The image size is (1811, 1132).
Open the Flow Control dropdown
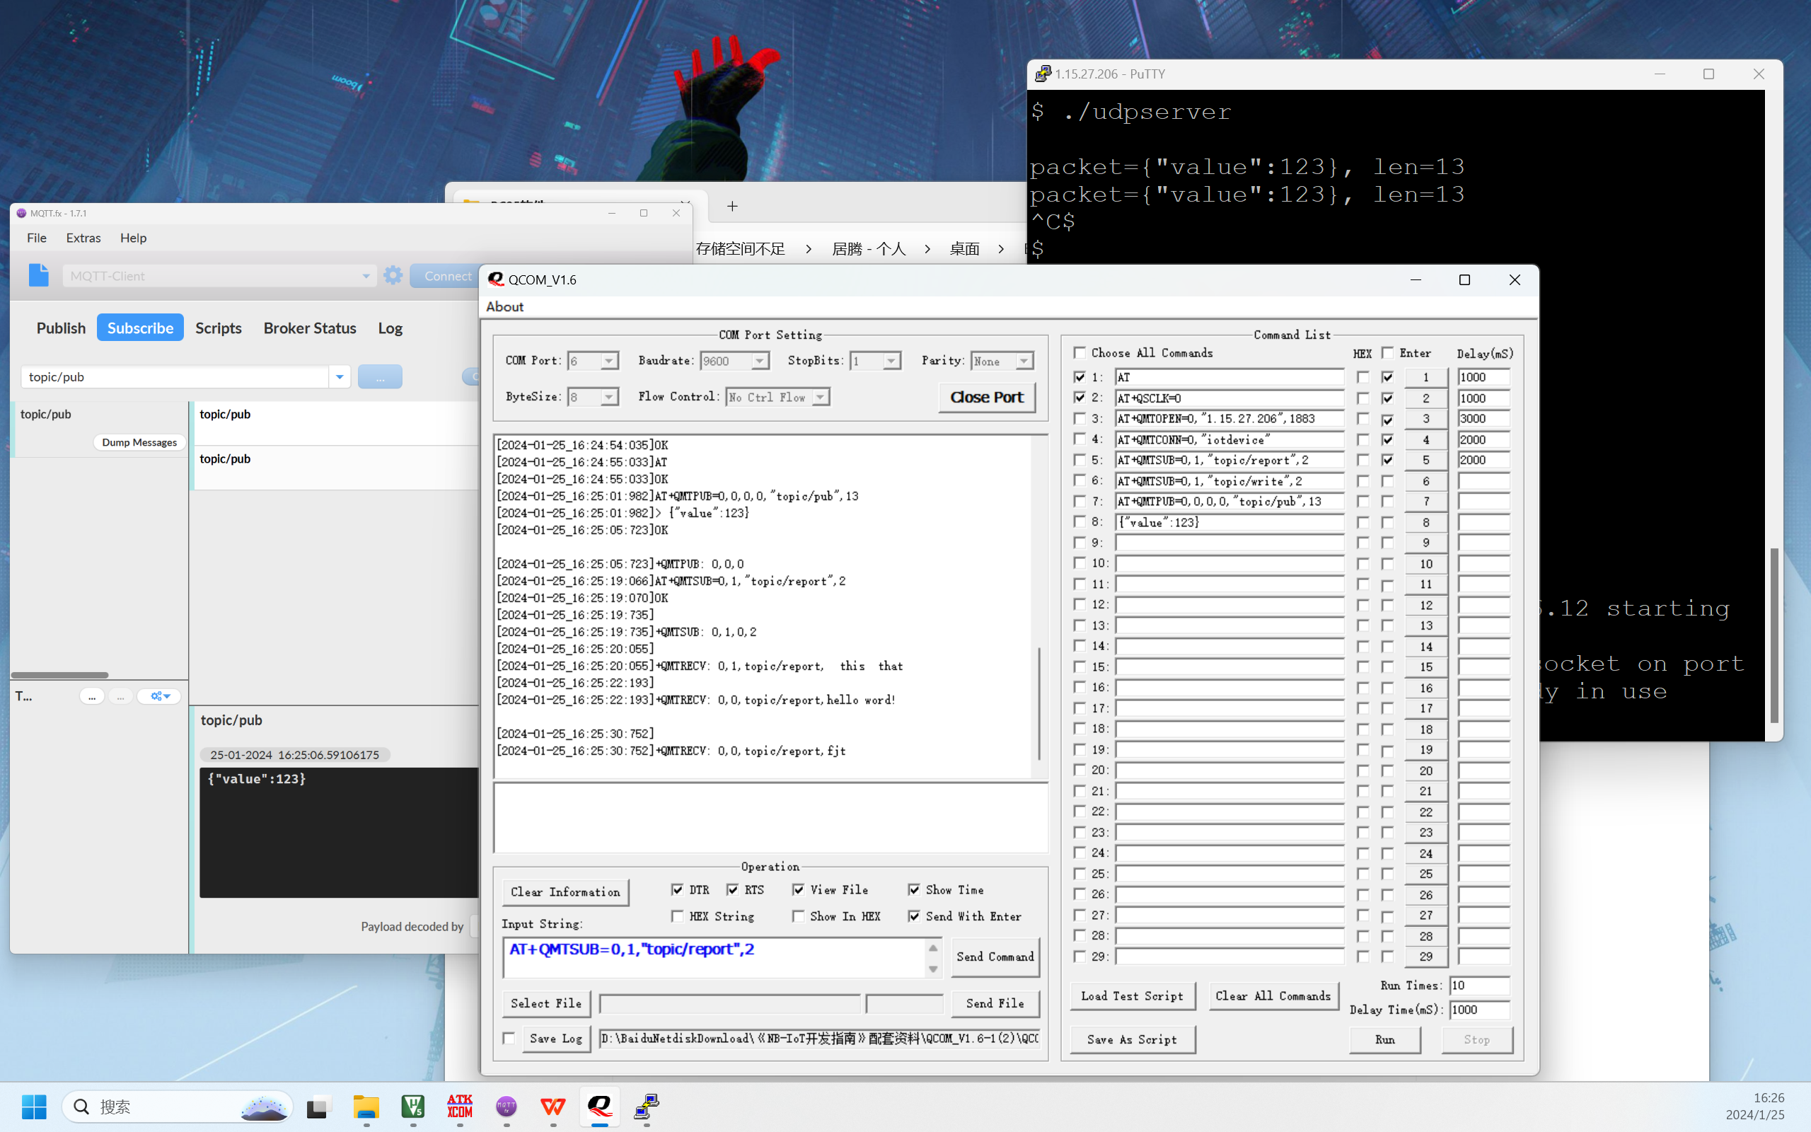pyautogui.click(x=820, y=397)
